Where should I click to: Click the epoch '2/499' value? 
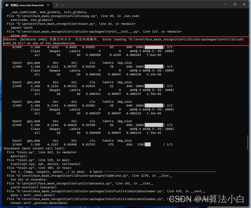click(x=17, y=86)
